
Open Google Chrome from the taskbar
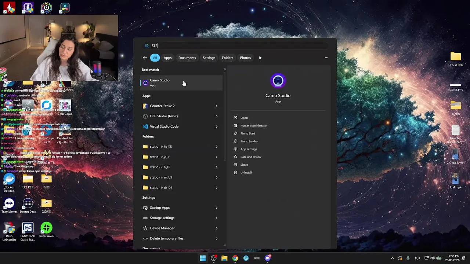click(x=235, y=258)
